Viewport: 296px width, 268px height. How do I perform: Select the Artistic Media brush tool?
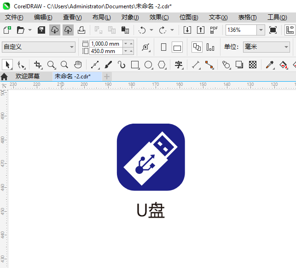(x=108, y=65)
